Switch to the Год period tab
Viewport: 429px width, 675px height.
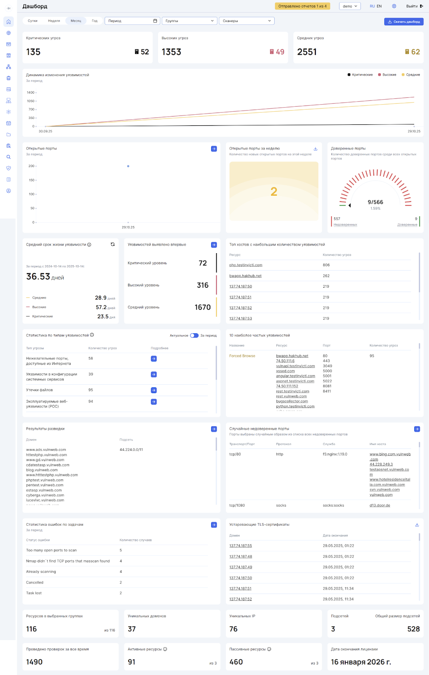click(94, 21)
